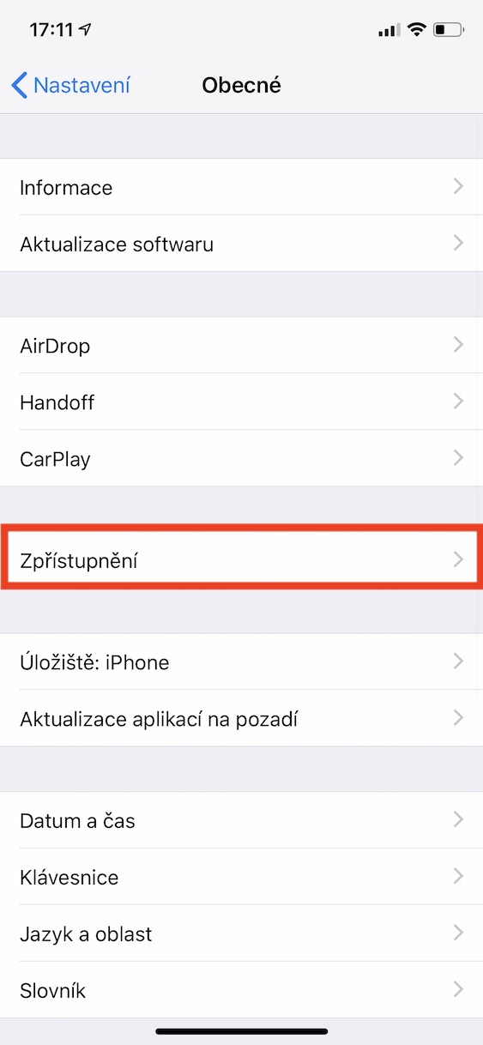Open the Handoff settings item
The width and height of the screenshot is (483, 1045).
click(241, 402)
